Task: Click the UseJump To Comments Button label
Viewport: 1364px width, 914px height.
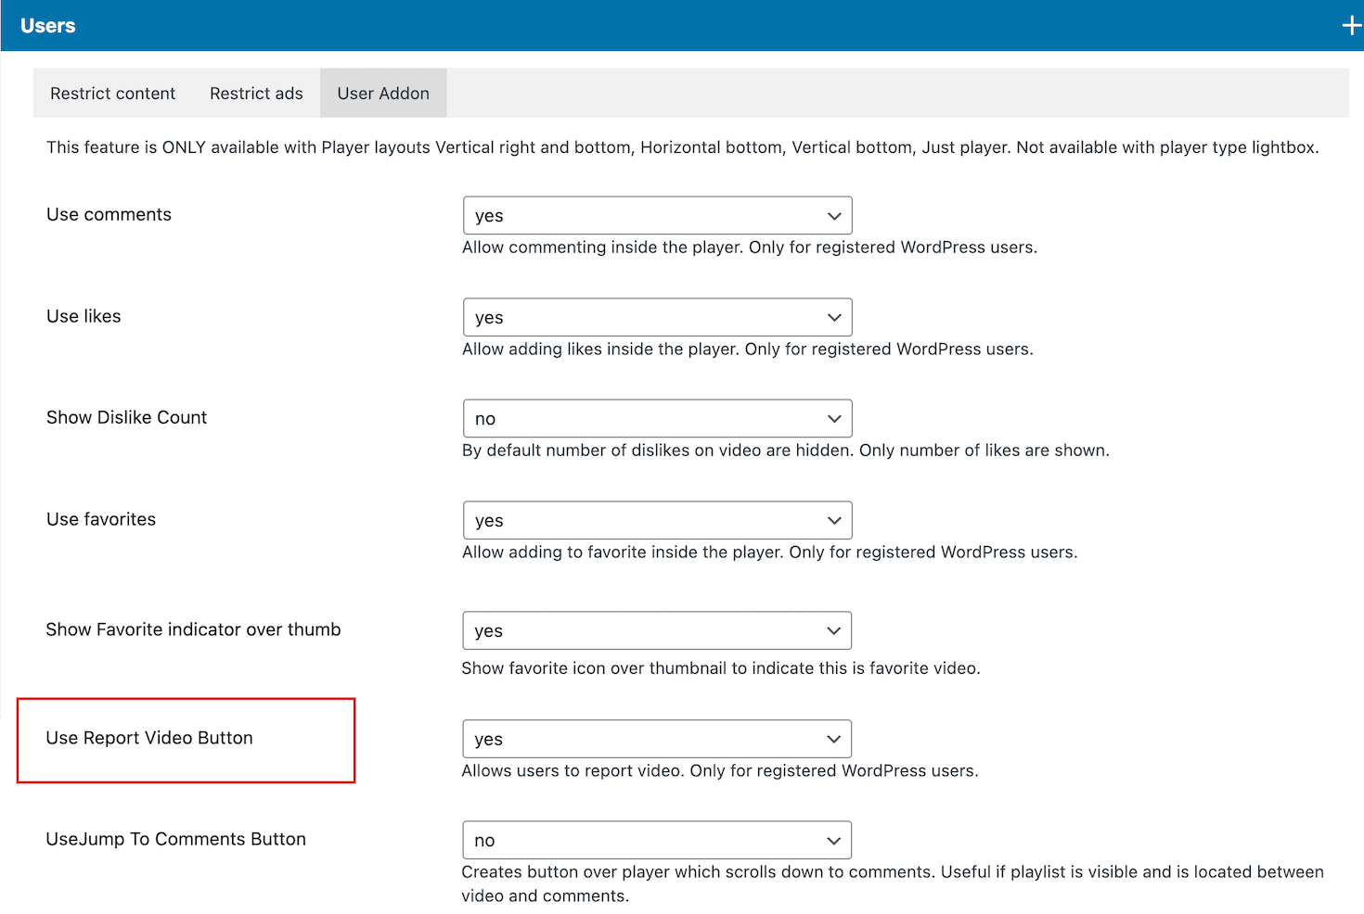Action: tap(176, 840)
